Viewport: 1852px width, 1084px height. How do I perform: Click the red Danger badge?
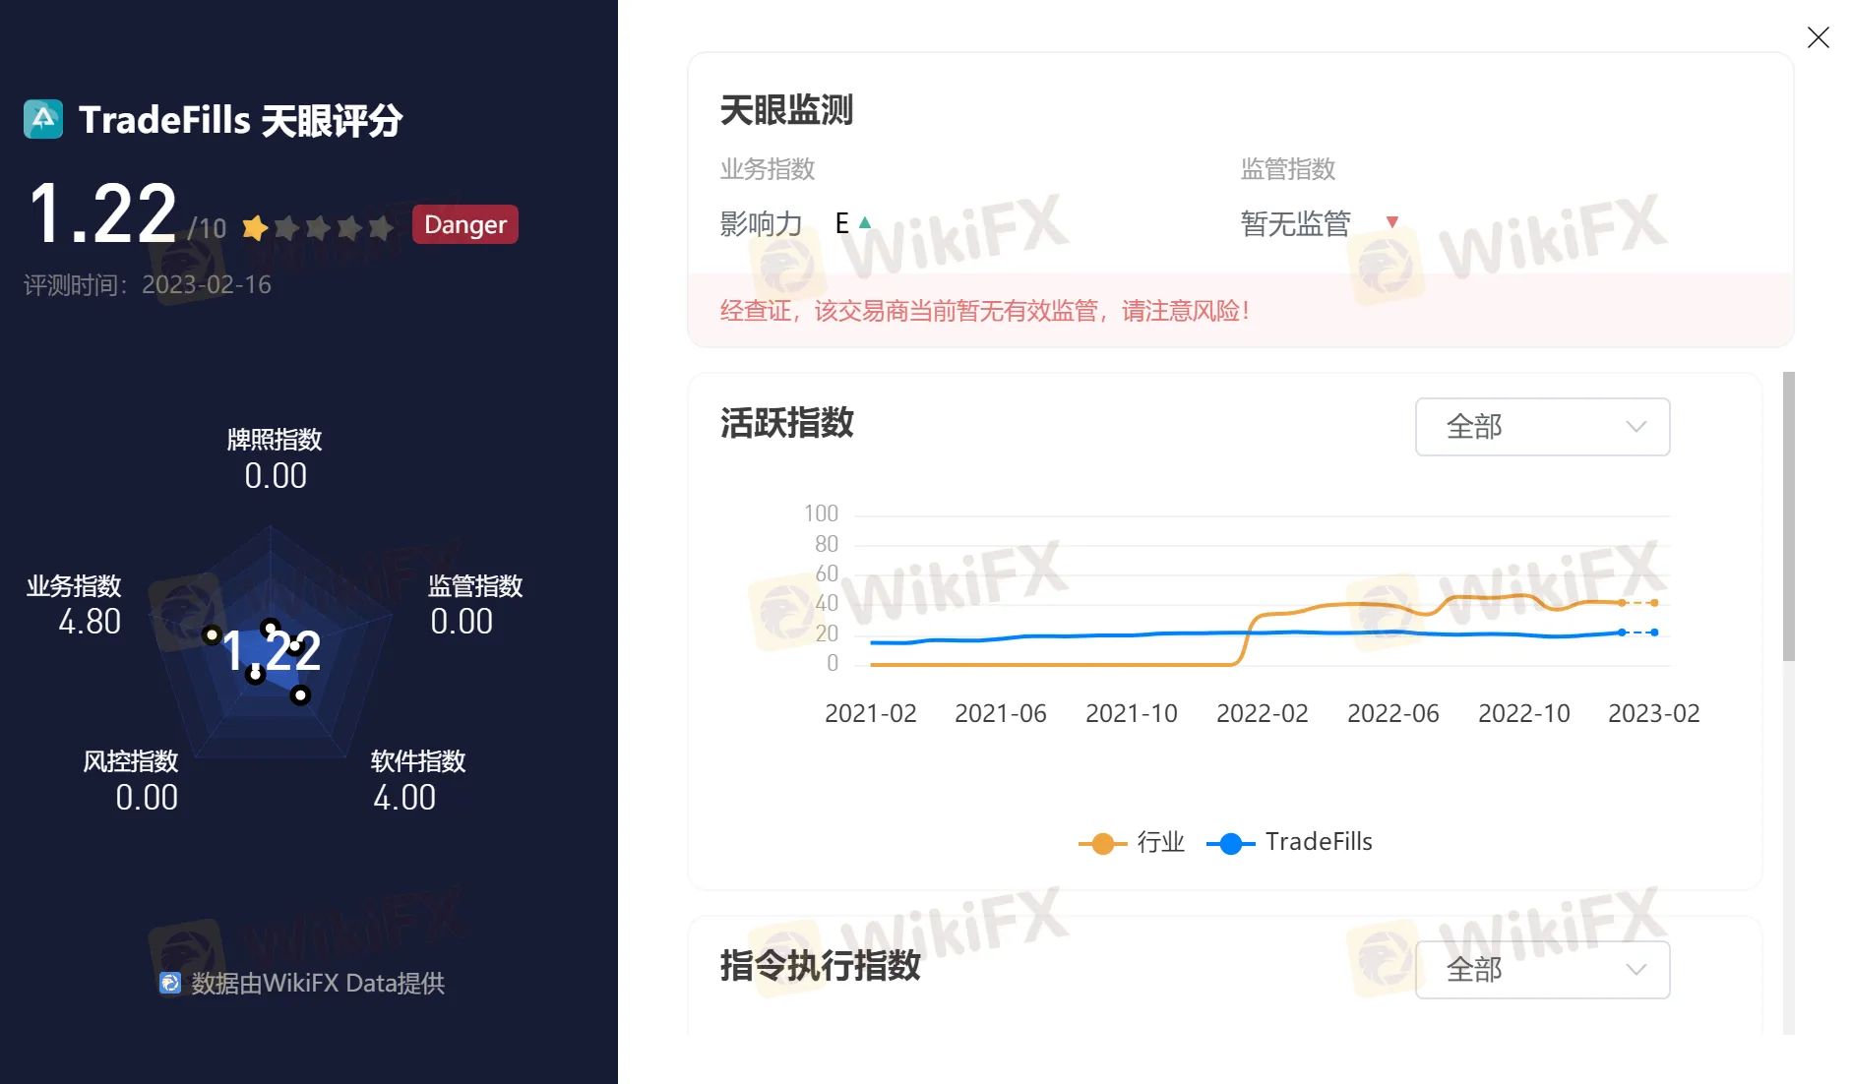(464, 224)
